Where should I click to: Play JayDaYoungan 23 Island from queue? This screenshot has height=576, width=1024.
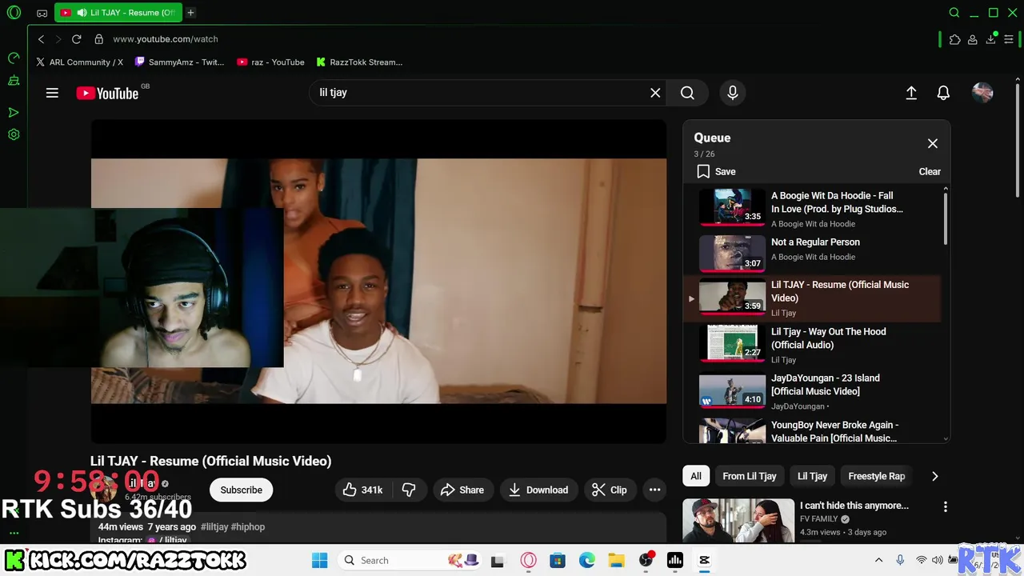812,391
